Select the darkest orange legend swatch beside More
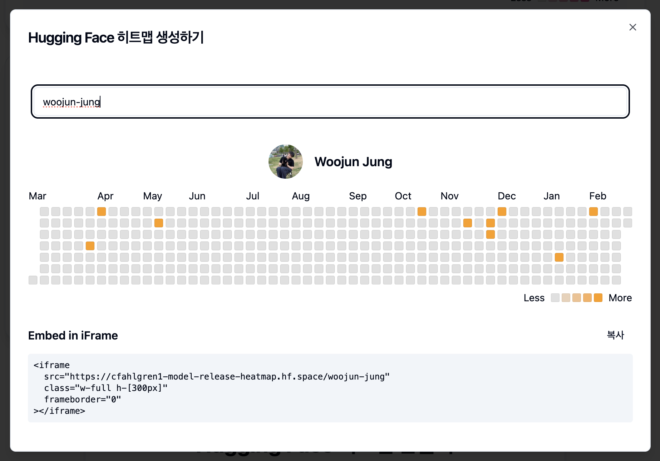This screenshot has width=660, height=461. (x=598, y=298)
